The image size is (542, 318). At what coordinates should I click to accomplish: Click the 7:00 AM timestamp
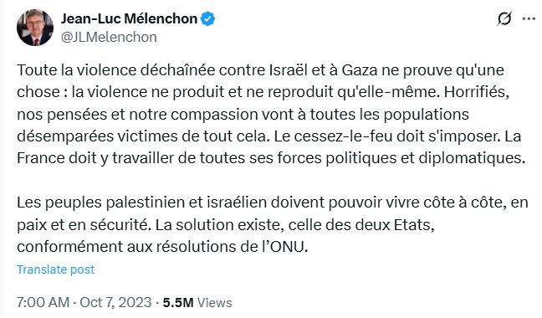point(43,302)
